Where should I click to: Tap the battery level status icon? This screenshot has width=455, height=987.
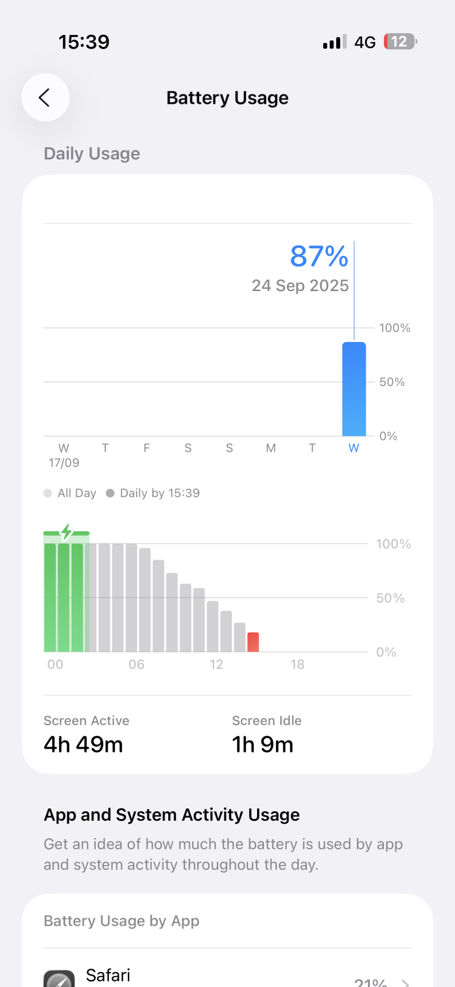(x=400, y=42)
